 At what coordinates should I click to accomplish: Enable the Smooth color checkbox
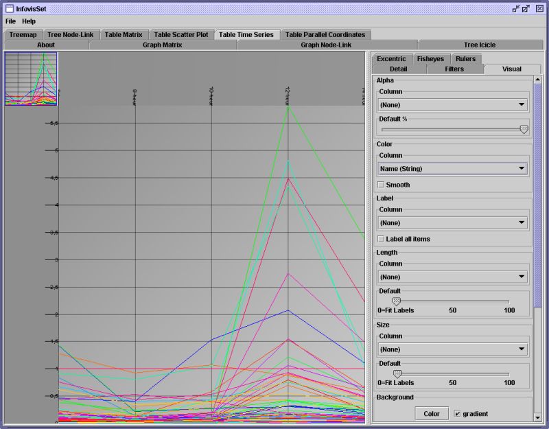pos(381,185)
